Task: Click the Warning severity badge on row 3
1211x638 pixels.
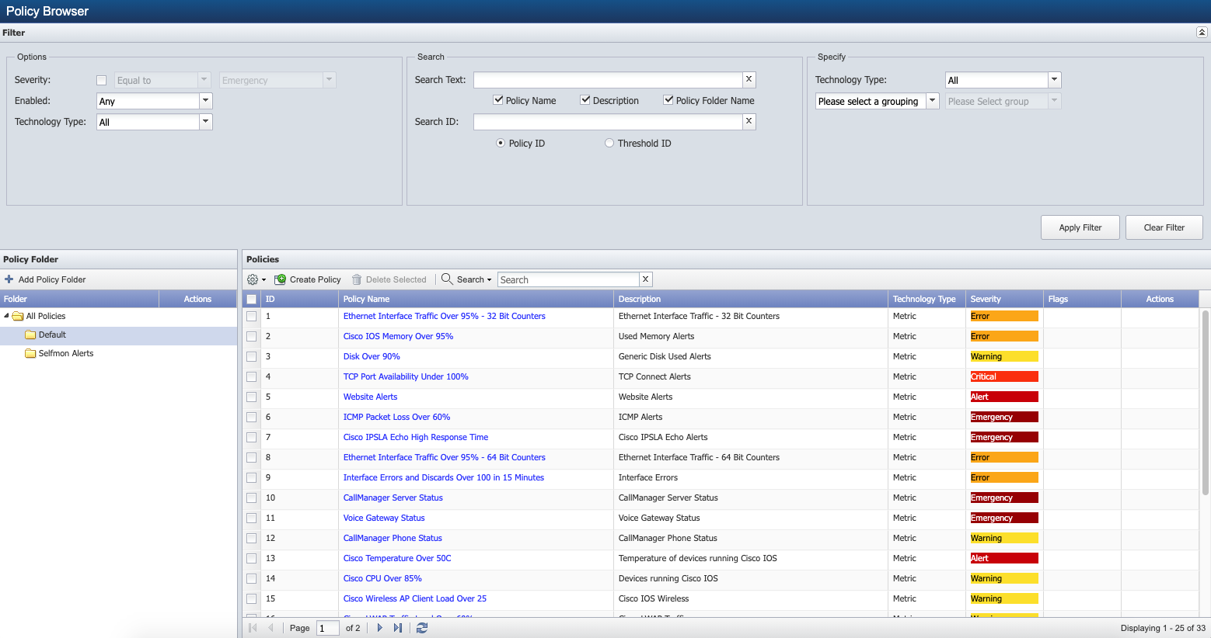Action: (1004, 356)
